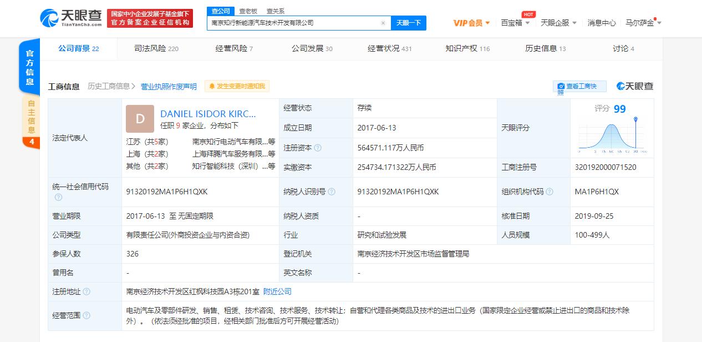The width and height of the screenshot is (702, 342).
Task: Open the 公司发展 tab
Action: 312,48
